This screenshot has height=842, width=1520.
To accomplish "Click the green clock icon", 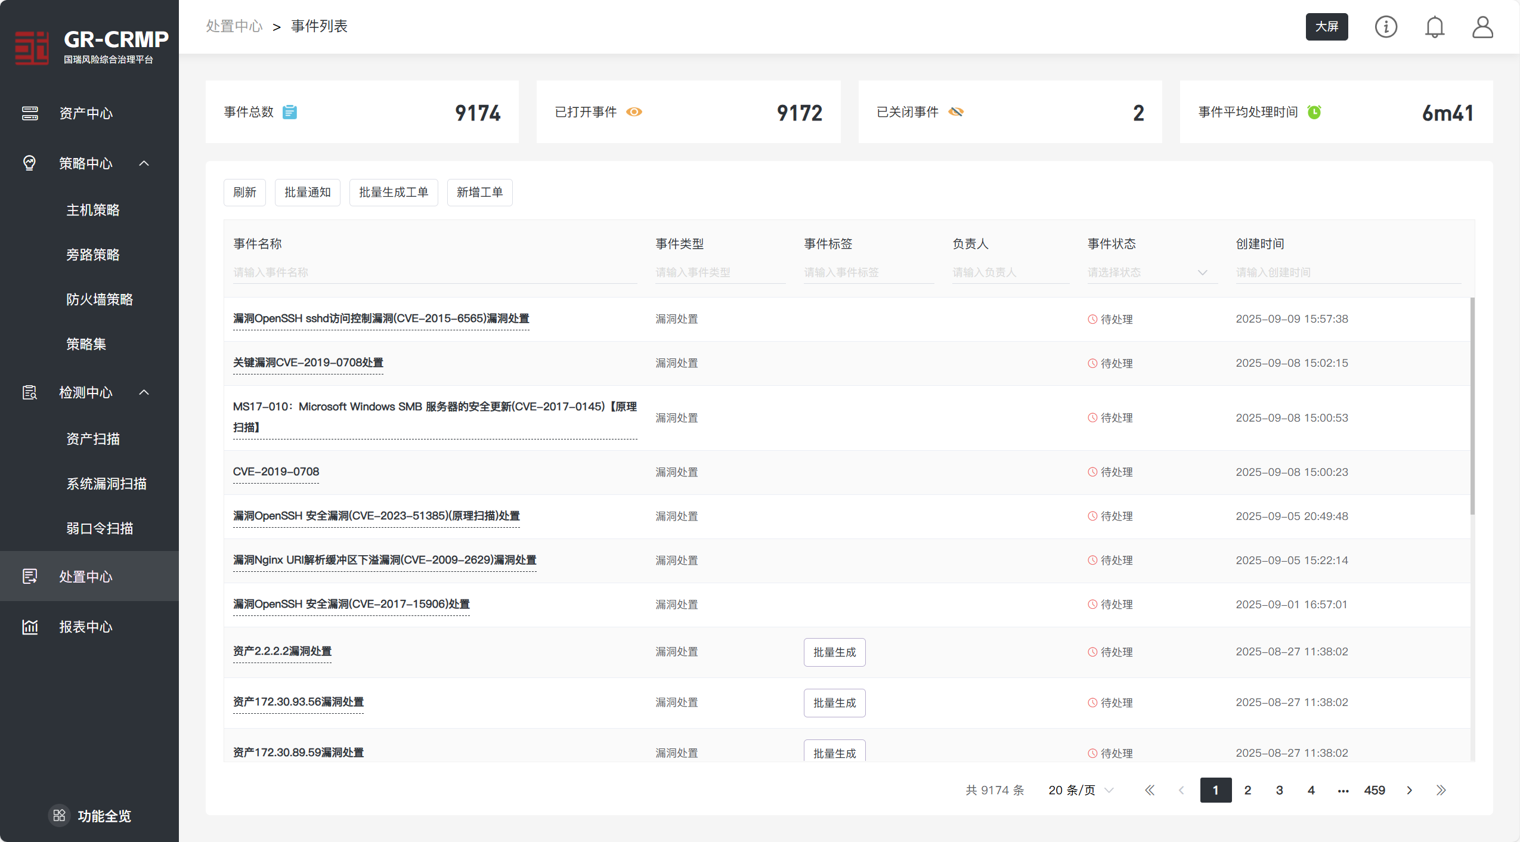I will [1314, 112].
